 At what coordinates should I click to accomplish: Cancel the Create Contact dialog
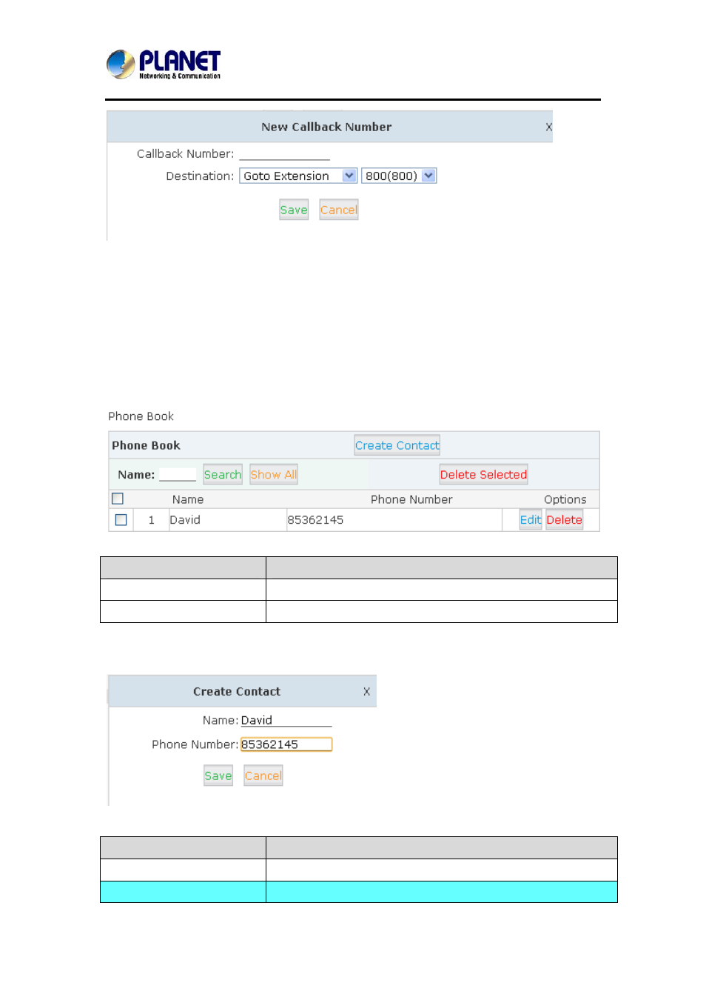263,776
